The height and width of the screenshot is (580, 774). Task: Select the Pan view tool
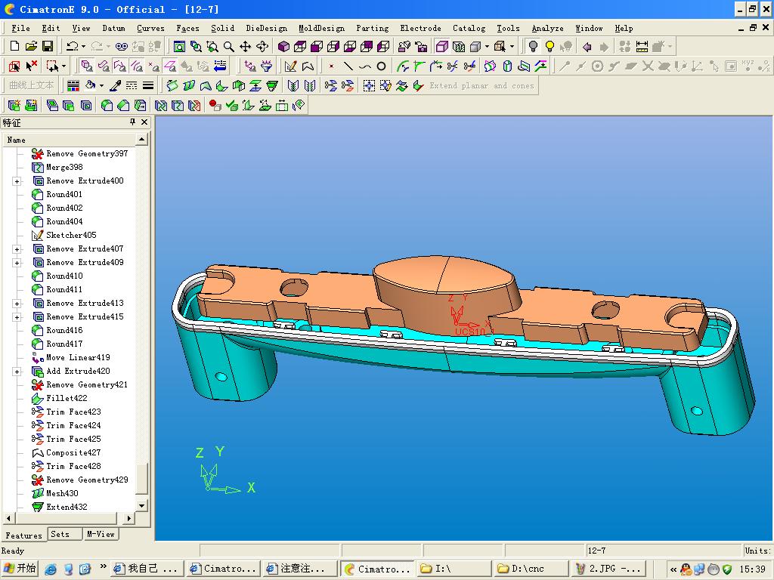click(245, 47)
